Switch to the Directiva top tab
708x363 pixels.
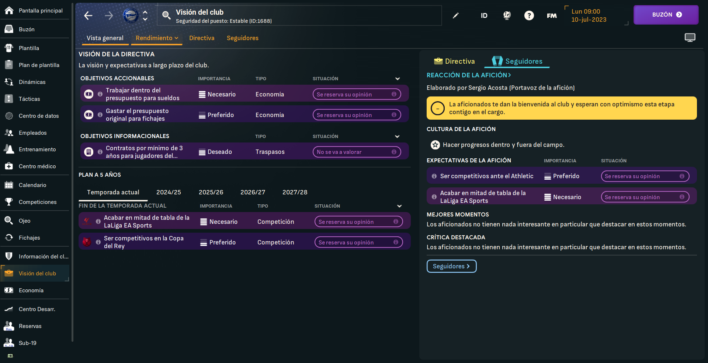(202, 38)
